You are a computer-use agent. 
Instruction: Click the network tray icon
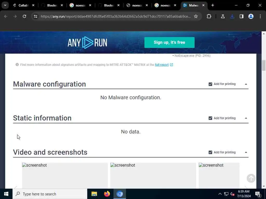pyautogui.click(x=226, y=194)
